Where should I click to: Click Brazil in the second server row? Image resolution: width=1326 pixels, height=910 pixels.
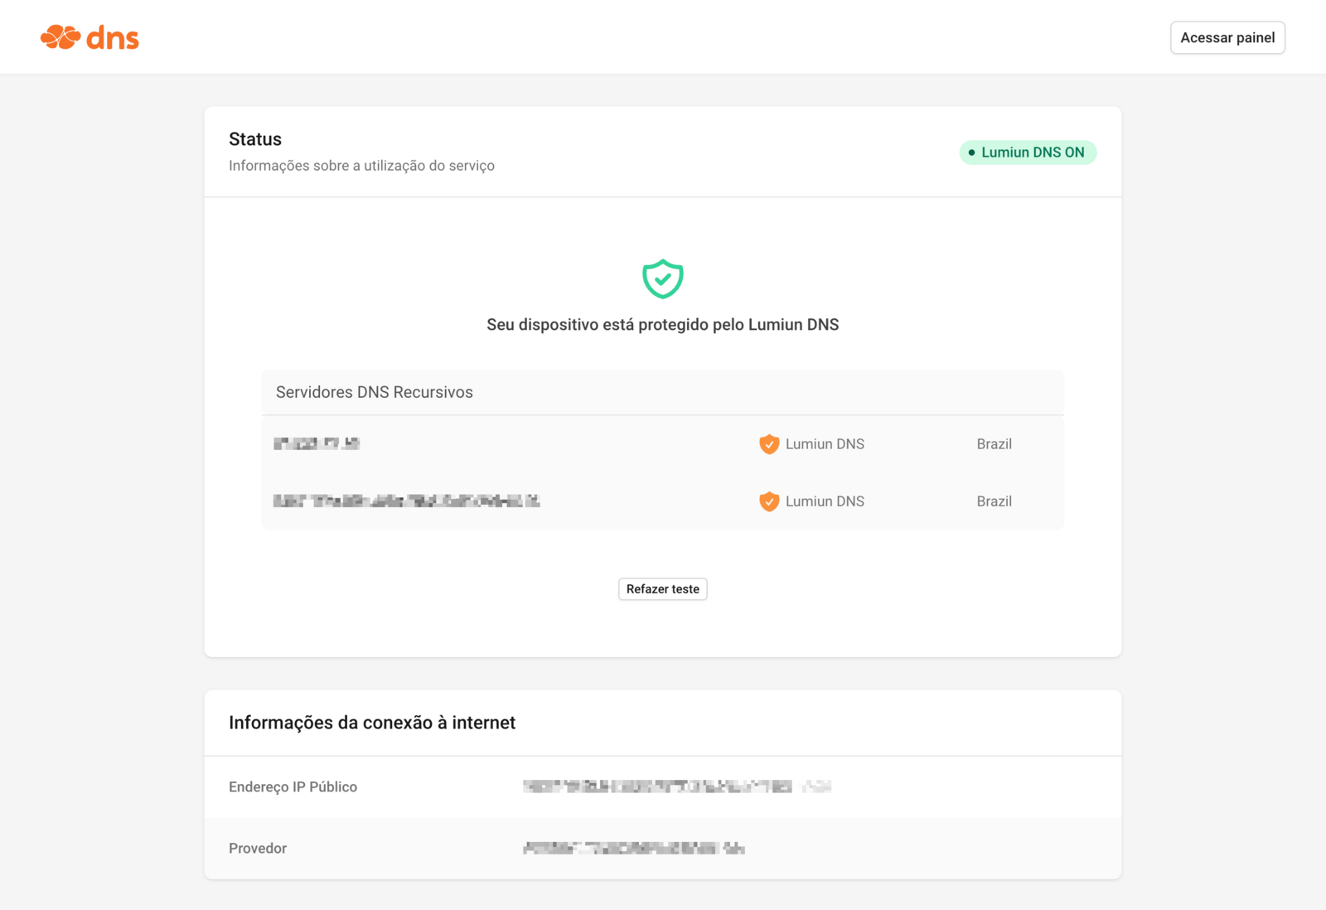994,501
